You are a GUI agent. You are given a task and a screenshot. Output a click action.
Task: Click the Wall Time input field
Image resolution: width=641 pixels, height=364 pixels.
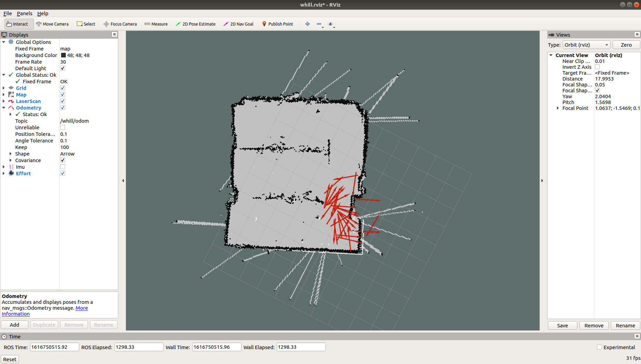[217, 347]
